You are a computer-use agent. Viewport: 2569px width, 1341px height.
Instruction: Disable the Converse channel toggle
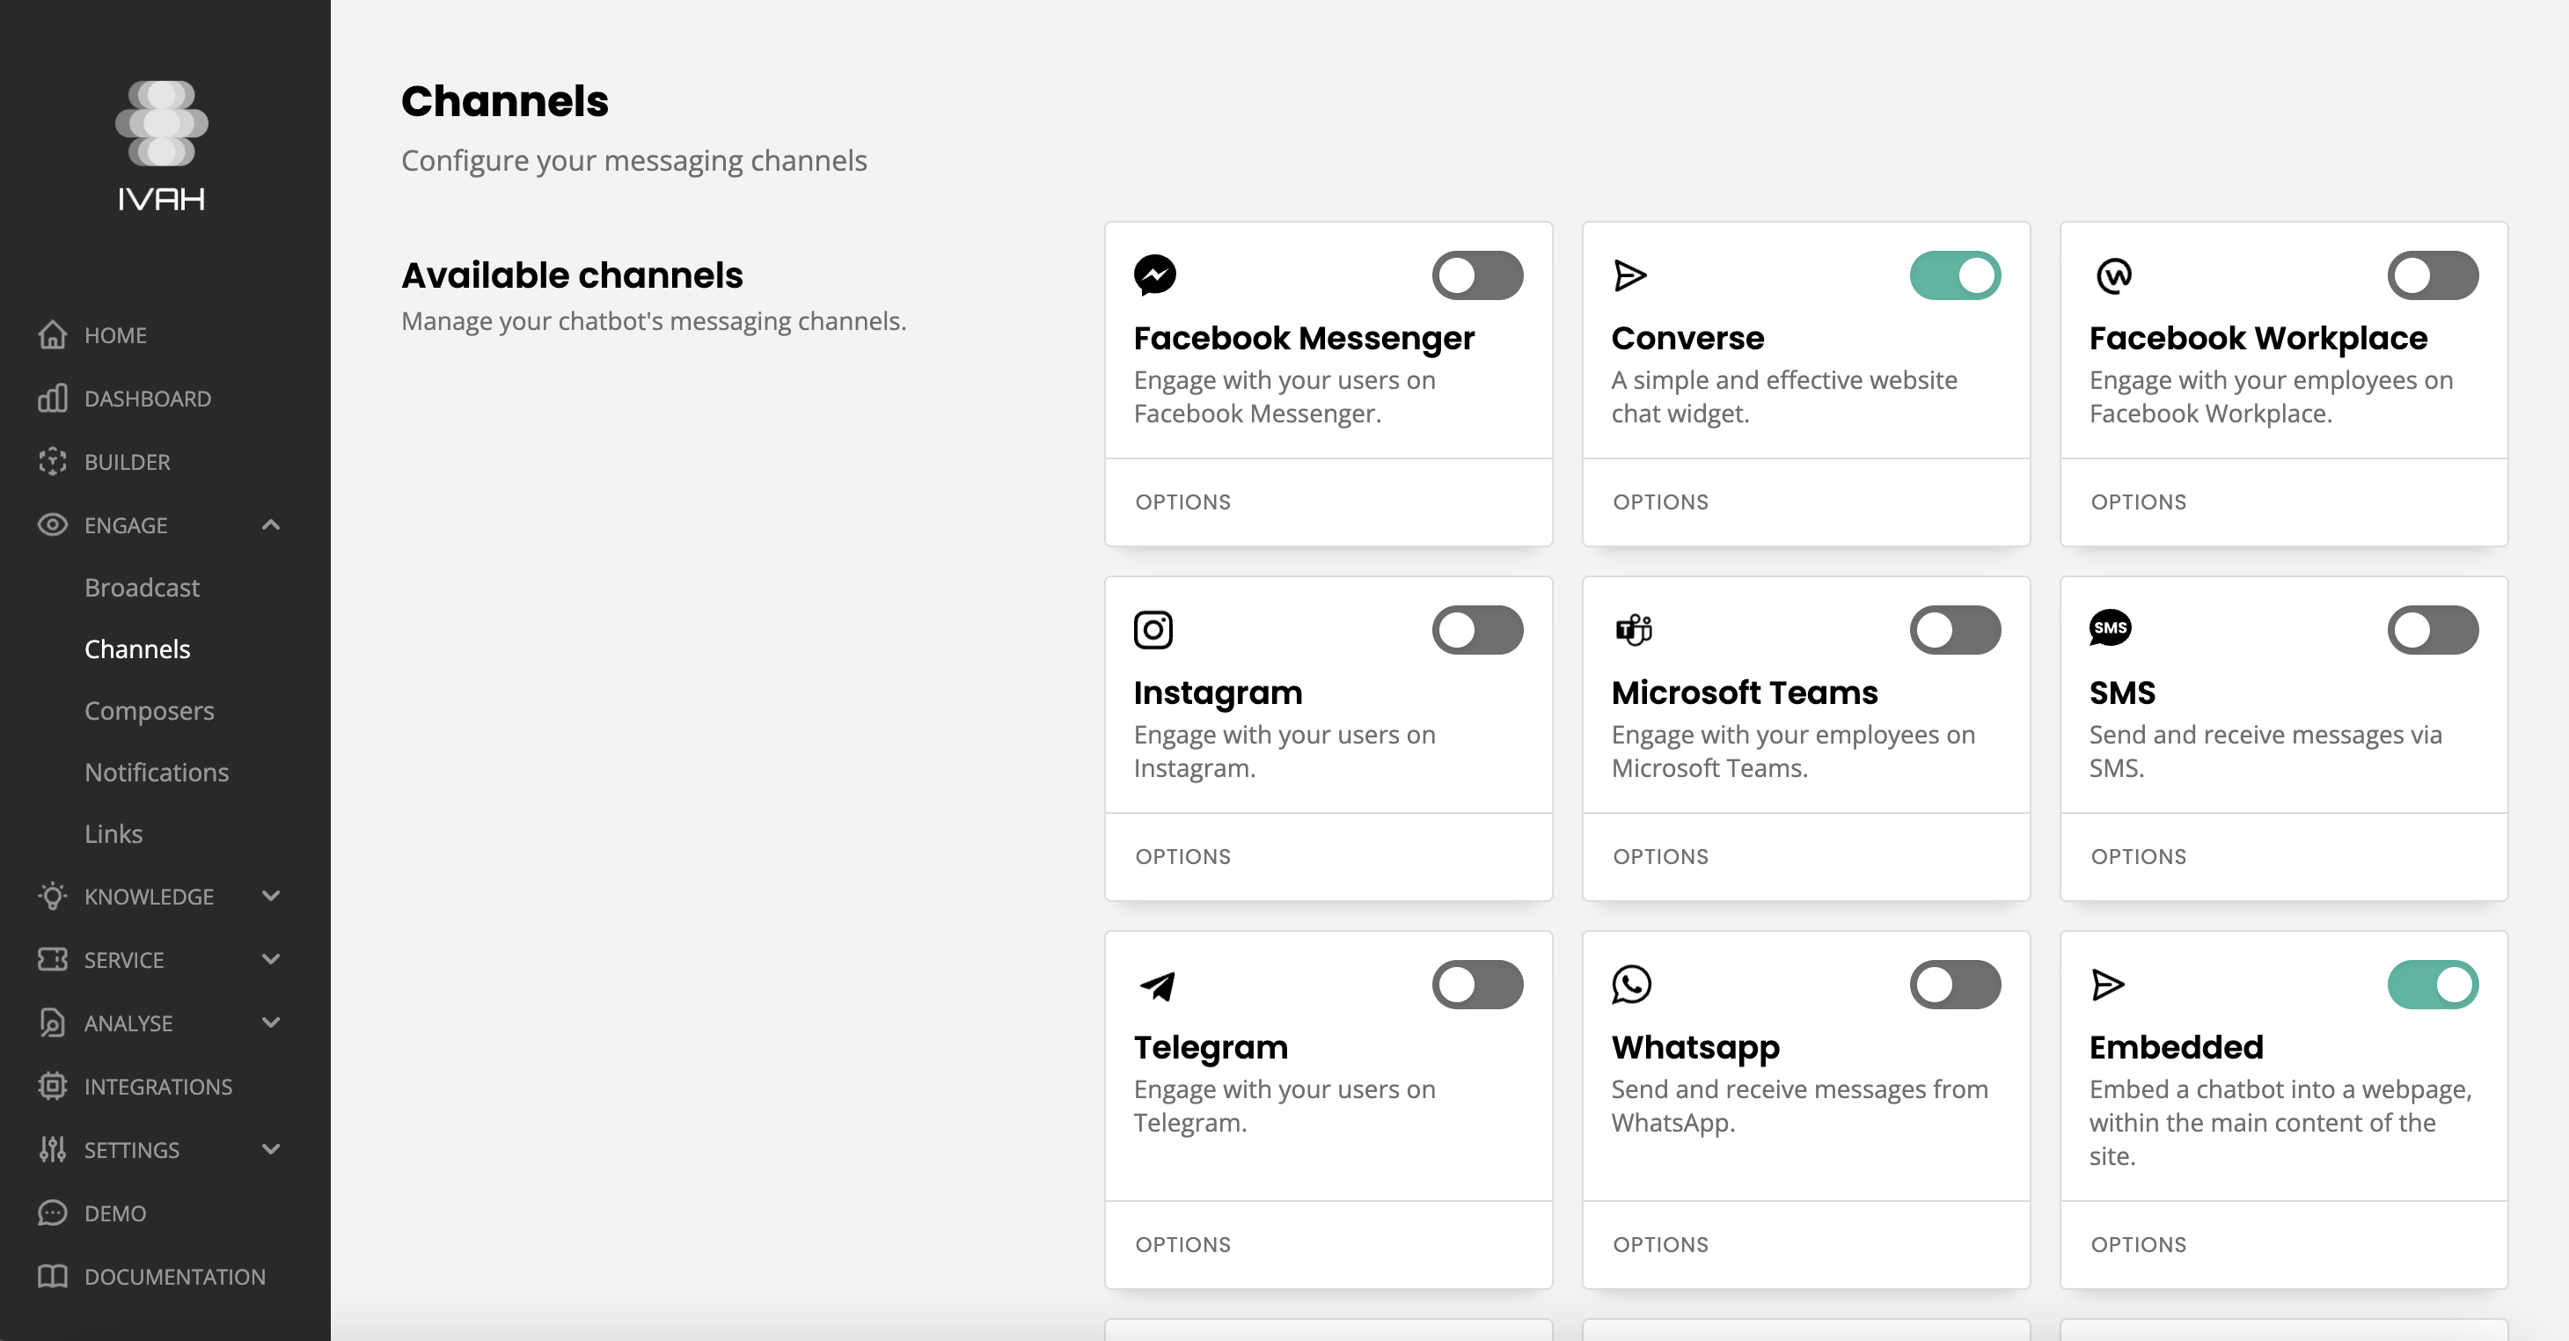(1955, 275)
